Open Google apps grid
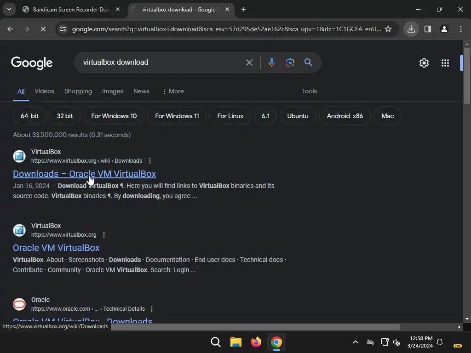Screen dimensions: 471x353 pyautogui.click(x=445, y=63)
